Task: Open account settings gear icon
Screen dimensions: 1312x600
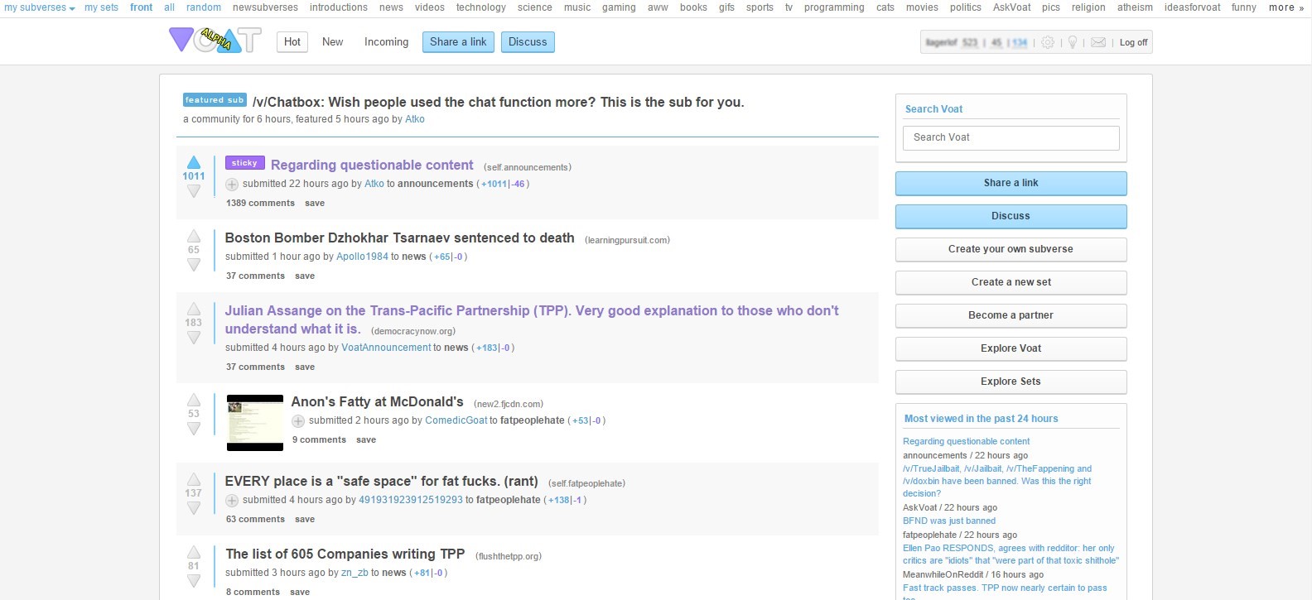Action: [1048, 42]
